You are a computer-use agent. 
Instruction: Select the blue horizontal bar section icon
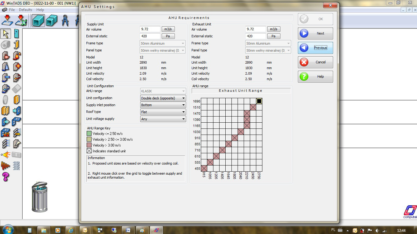pyautogui.click(x=6, y=78)
